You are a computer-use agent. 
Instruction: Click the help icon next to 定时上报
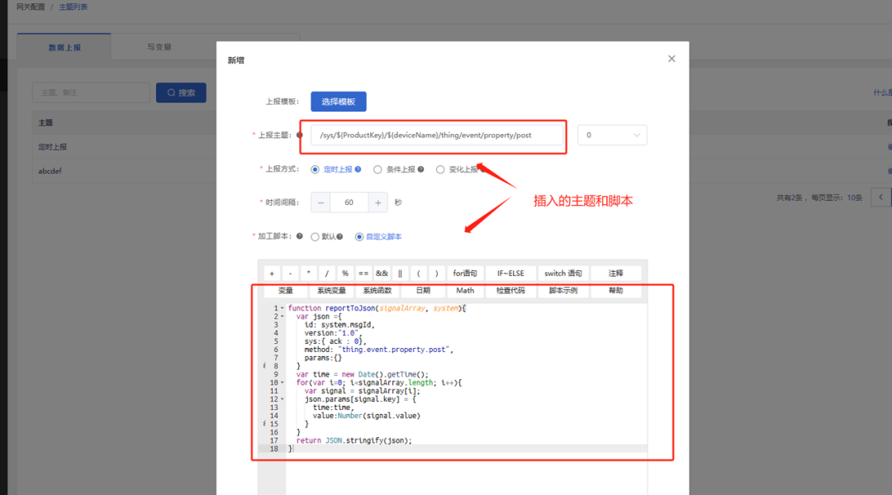click(358, 169)
